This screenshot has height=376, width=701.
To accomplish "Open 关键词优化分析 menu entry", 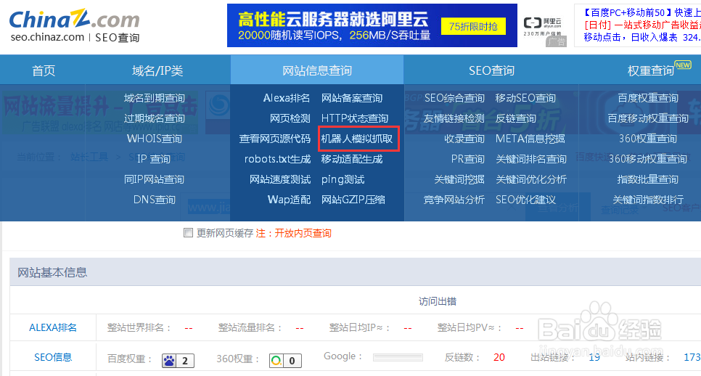I will (530, 179).
